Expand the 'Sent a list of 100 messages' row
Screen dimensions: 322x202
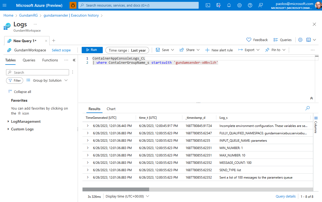88,178
